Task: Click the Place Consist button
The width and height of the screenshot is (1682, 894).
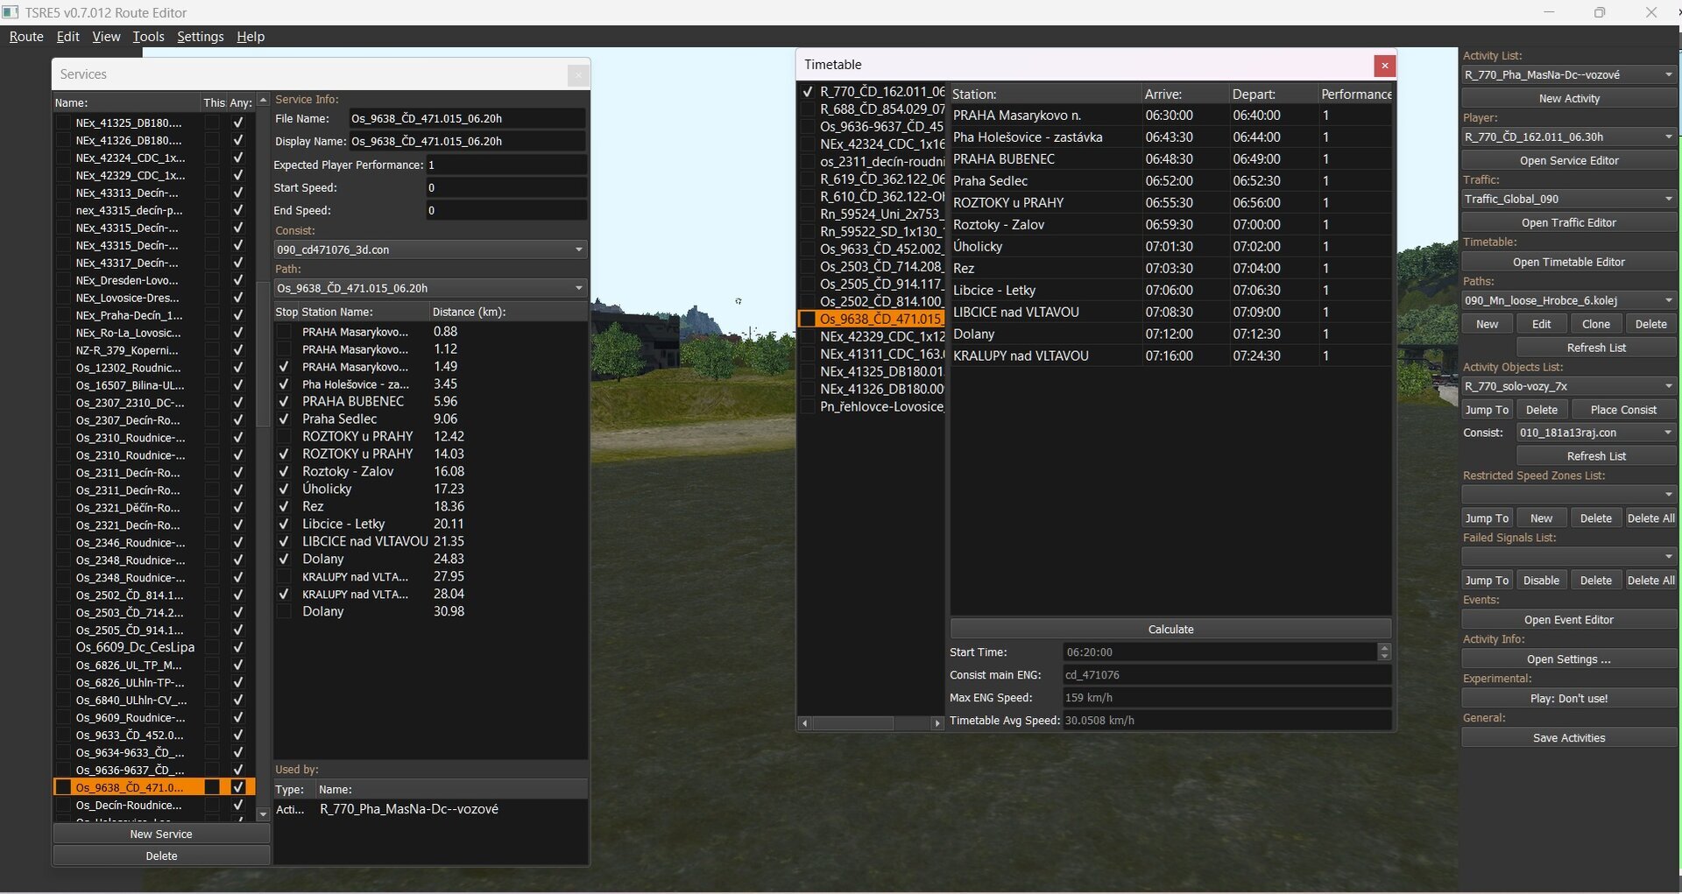Action: tap(1623, 411)
